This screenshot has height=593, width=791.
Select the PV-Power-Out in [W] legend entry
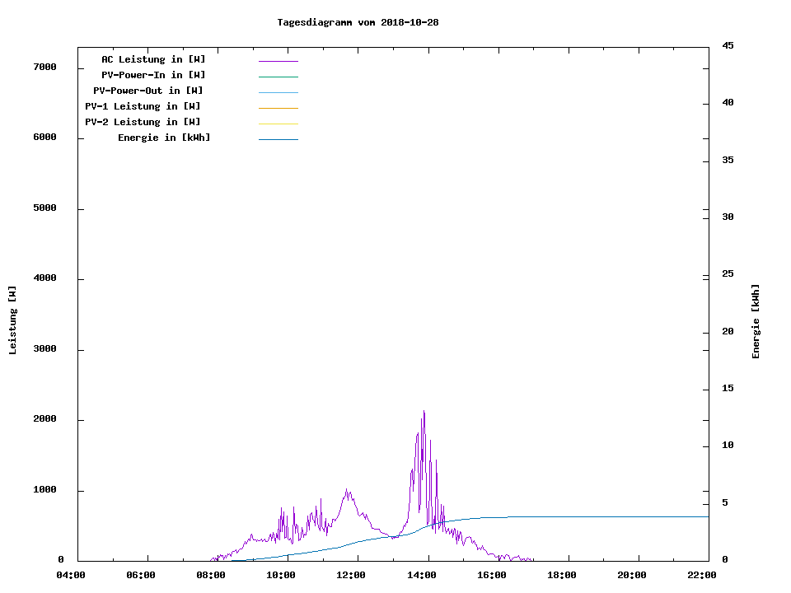148,91
